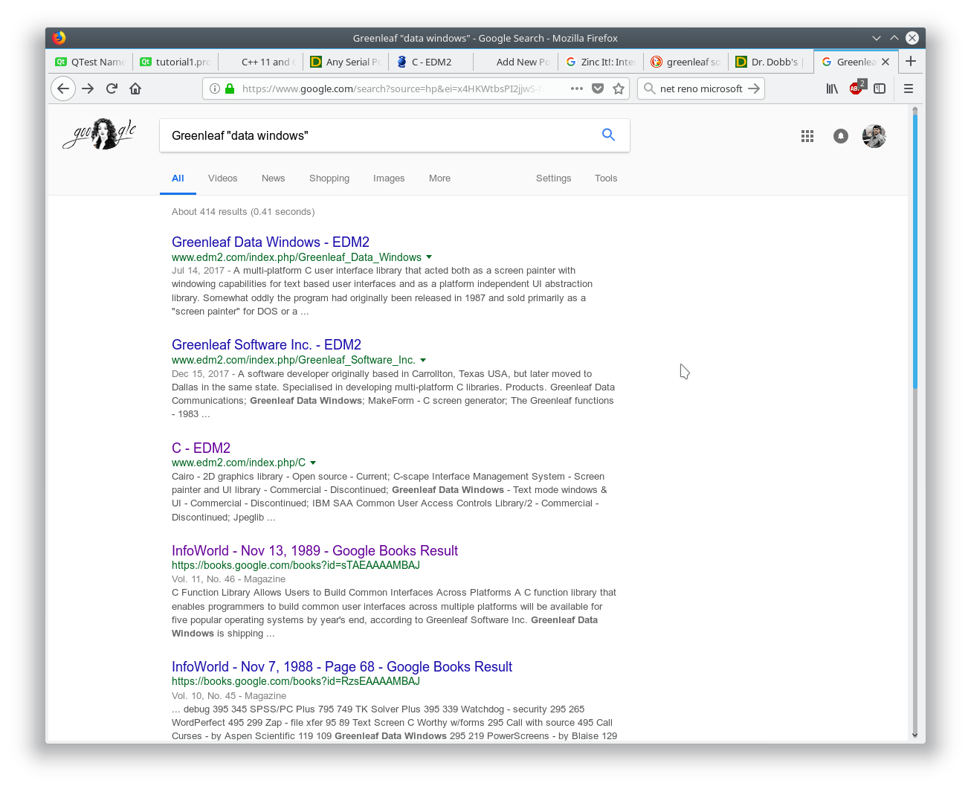This screenshot has width=971, height=789.
Task: Open Google notifications bell
Action: click(841, 136)
